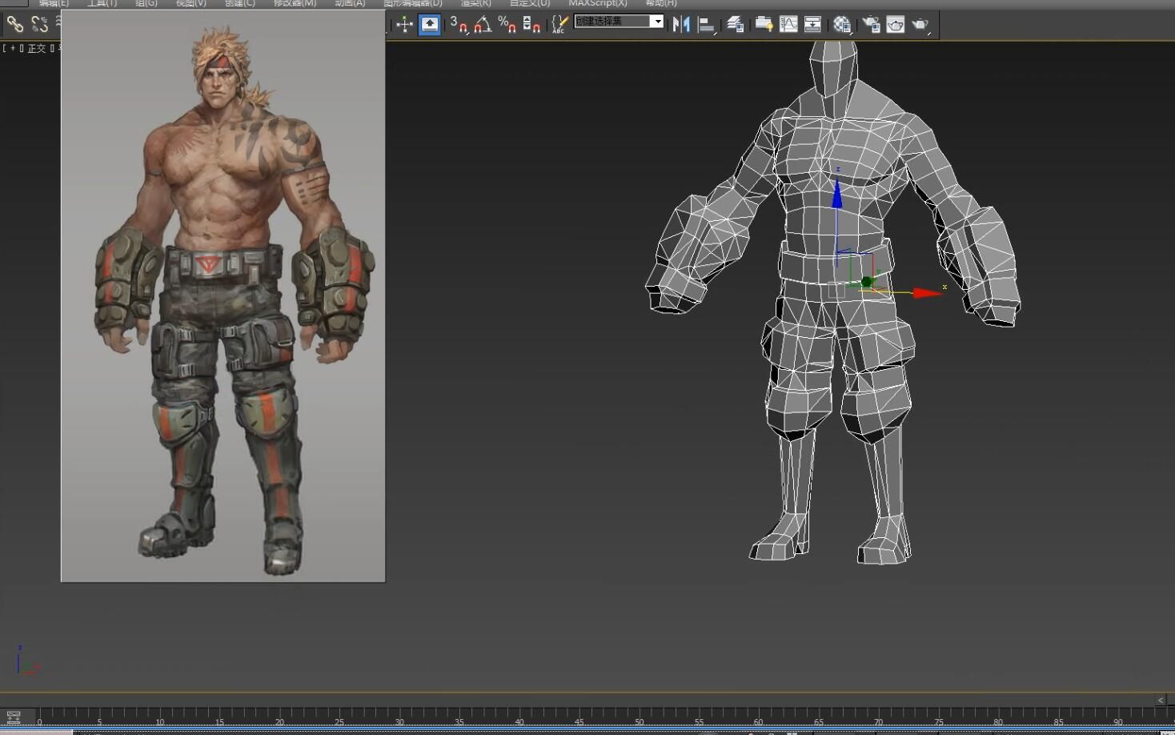The height and width of the screenshot is (735, 1175).
Task: Enable Percent Snap toggle
Action: (x=507, y=25)
